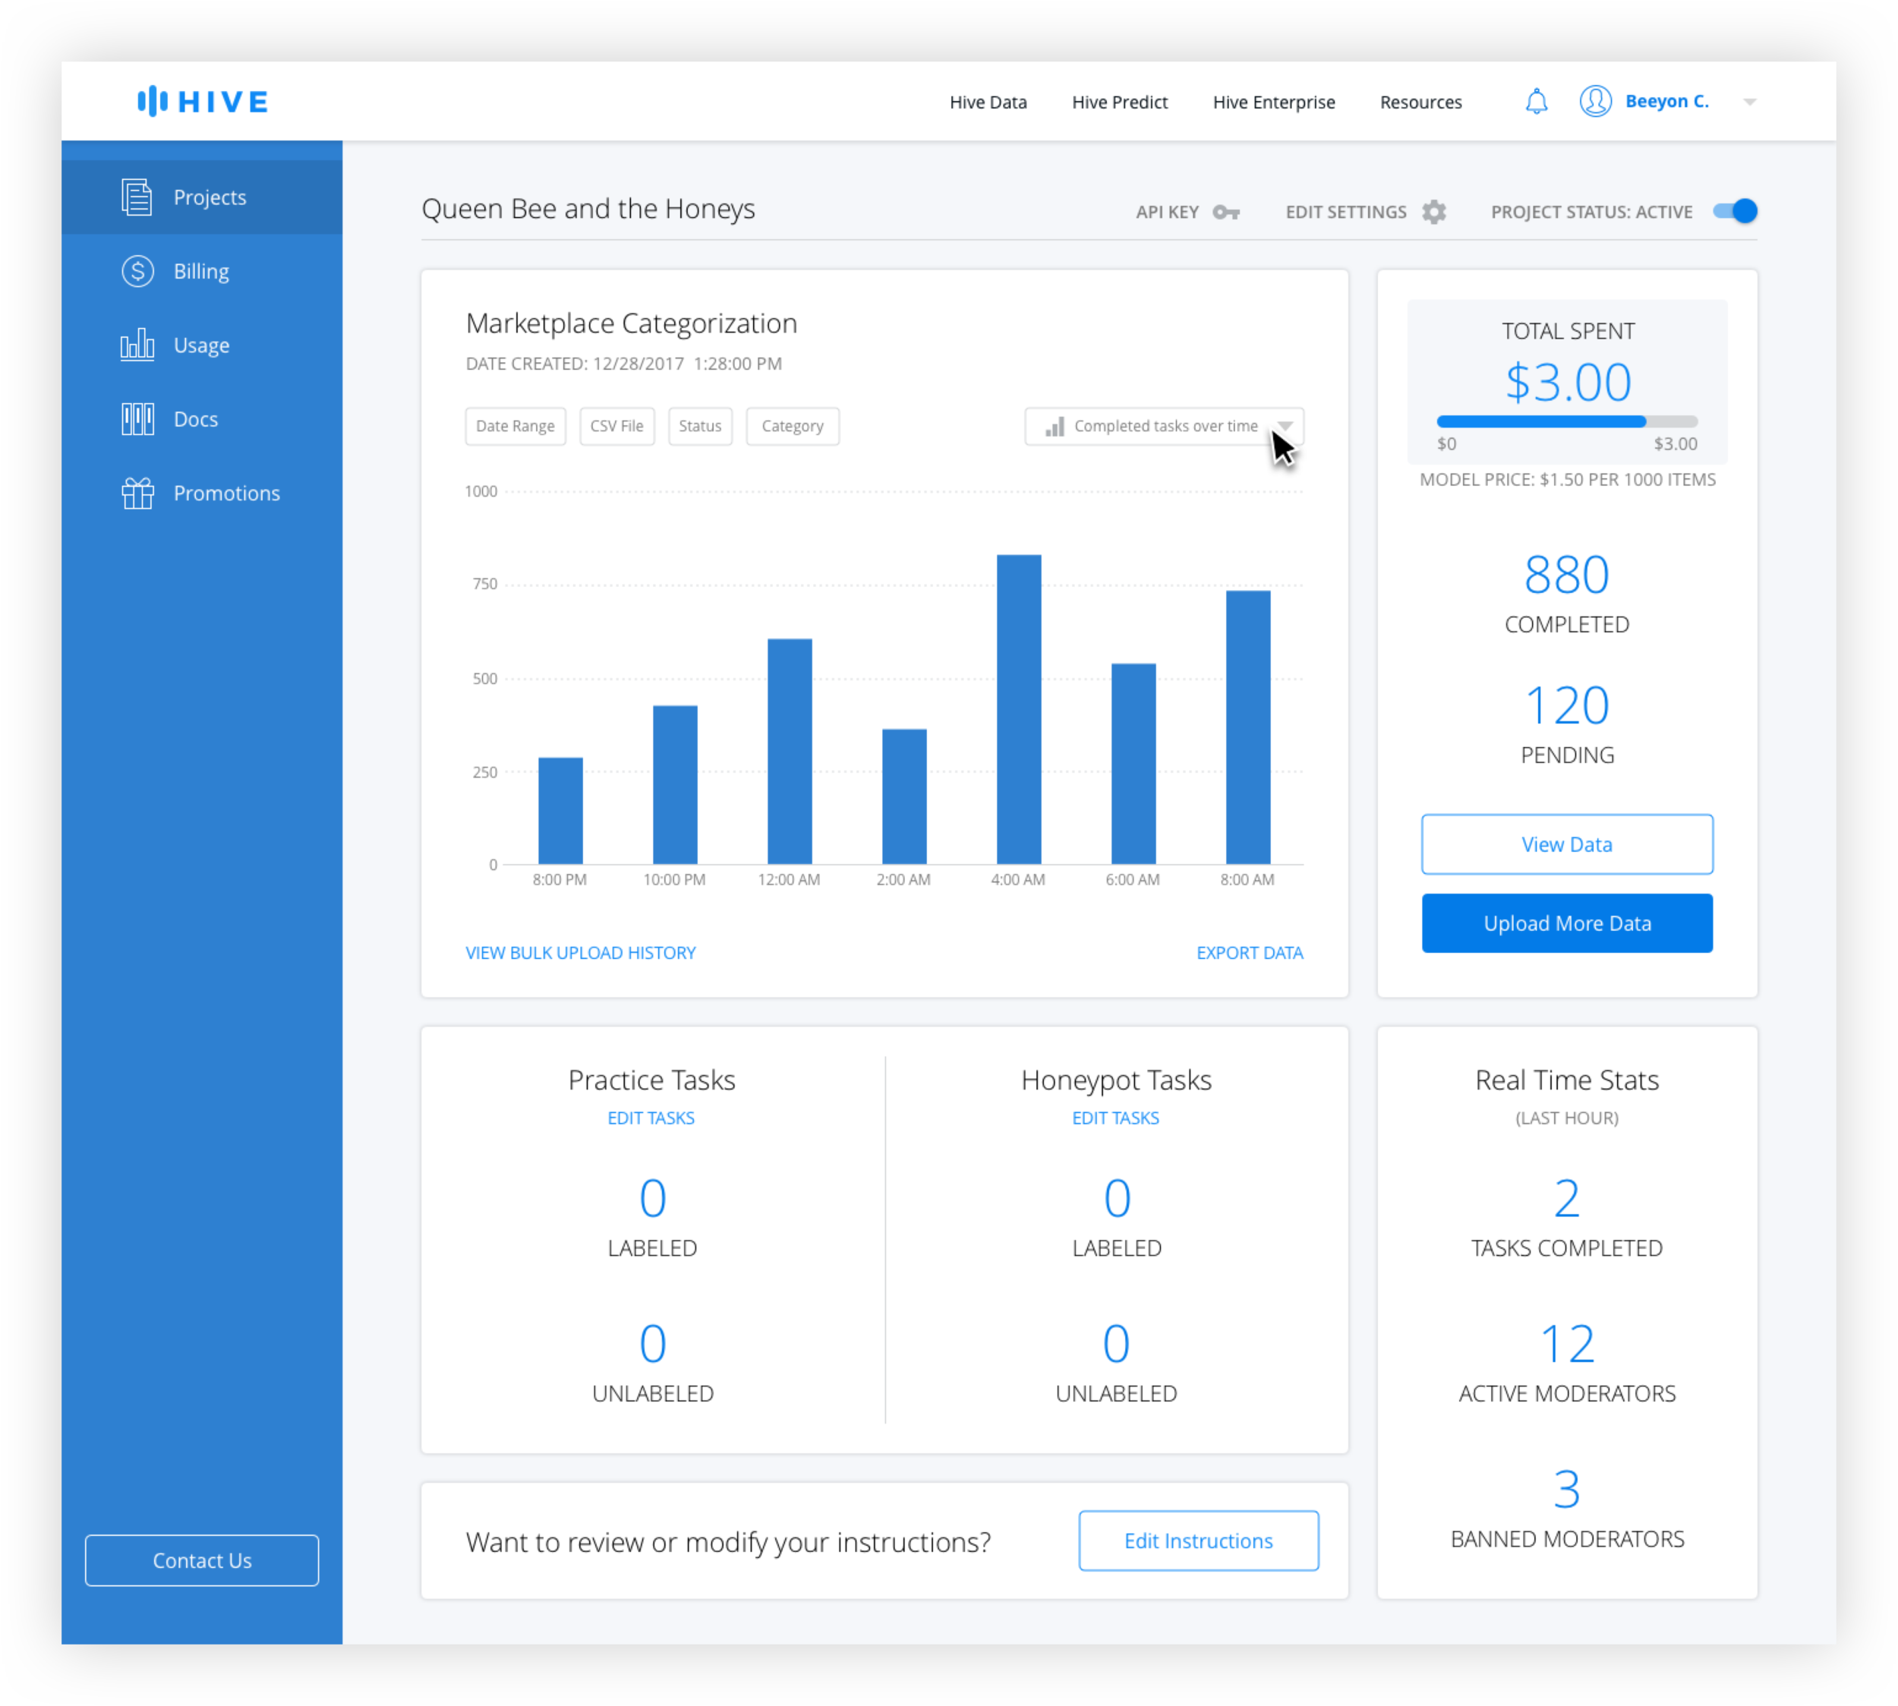
Task: Open the Category filter
Action: click(x=792, y=427)
